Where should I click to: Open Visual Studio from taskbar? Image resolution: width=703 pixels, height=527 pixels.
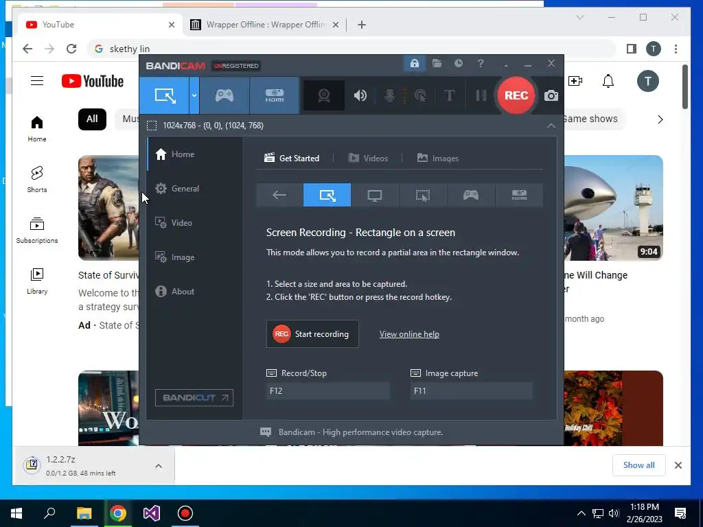pyautogui.click(x=152, y=513)
